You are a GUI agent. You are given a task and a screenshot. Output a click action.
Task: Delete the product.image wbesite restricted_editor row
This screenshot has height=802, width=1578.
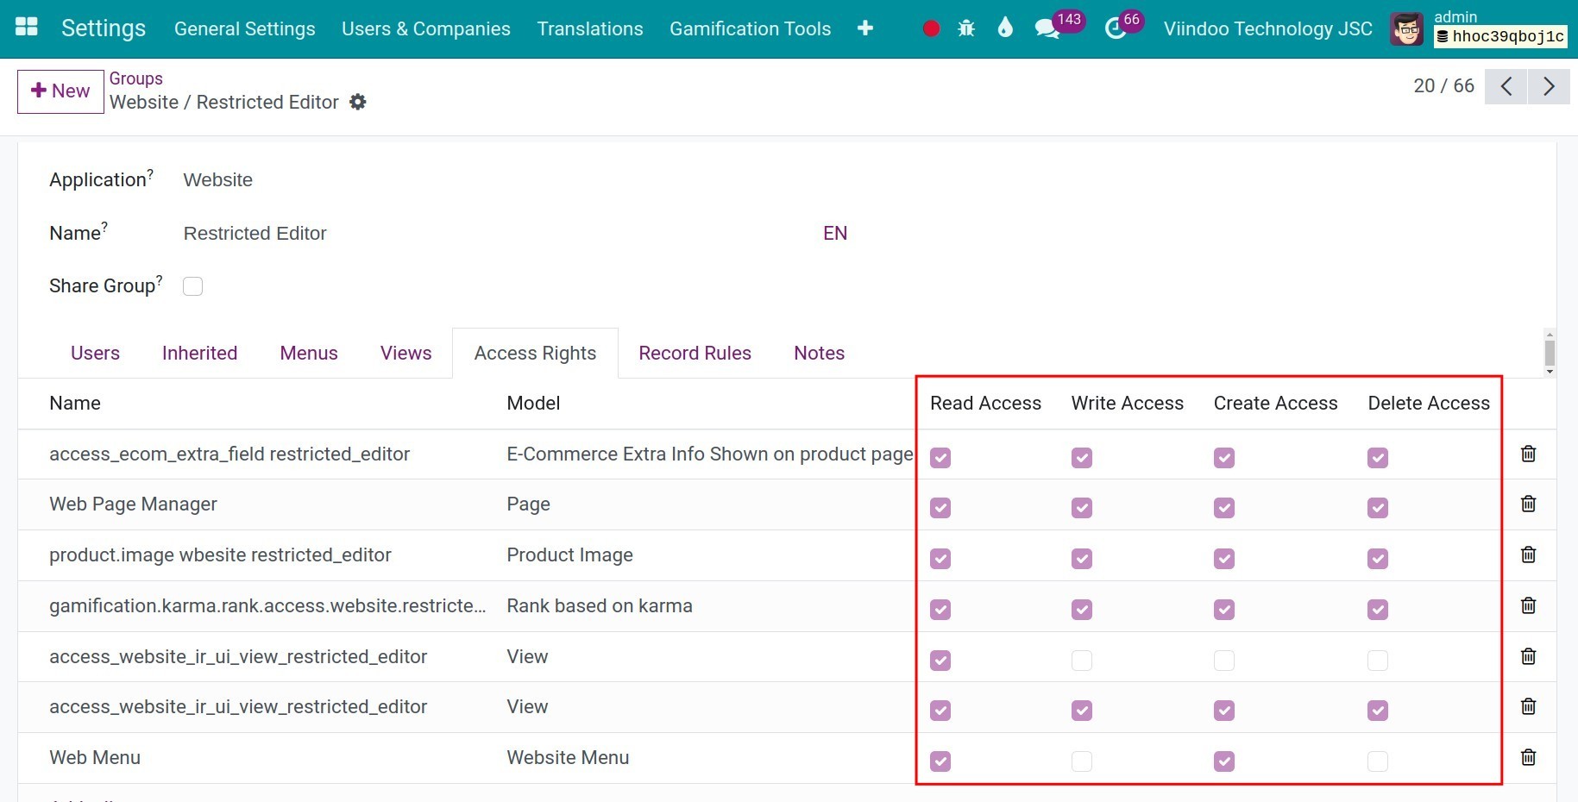coord(1528,555)
